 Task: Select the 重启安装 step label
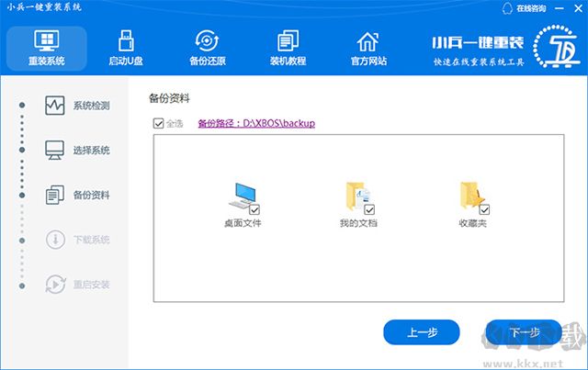92,285
